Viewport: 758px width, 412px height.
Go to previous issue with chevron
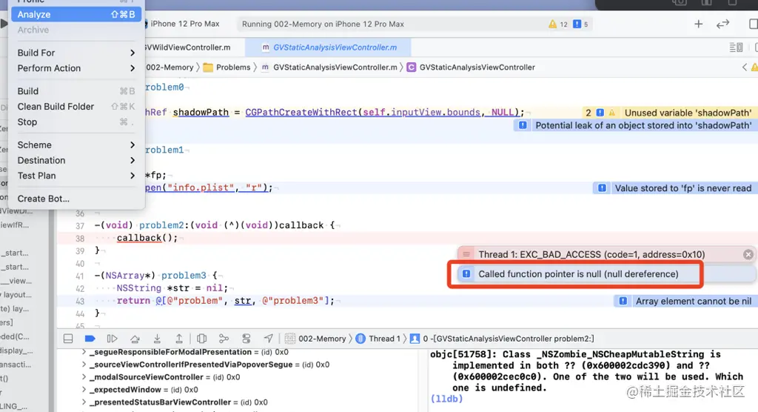pos(745,67)
